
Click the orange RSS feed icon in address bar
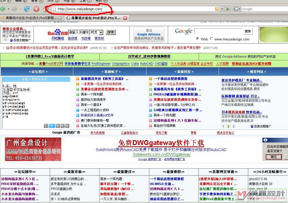[x=217, y=9]
